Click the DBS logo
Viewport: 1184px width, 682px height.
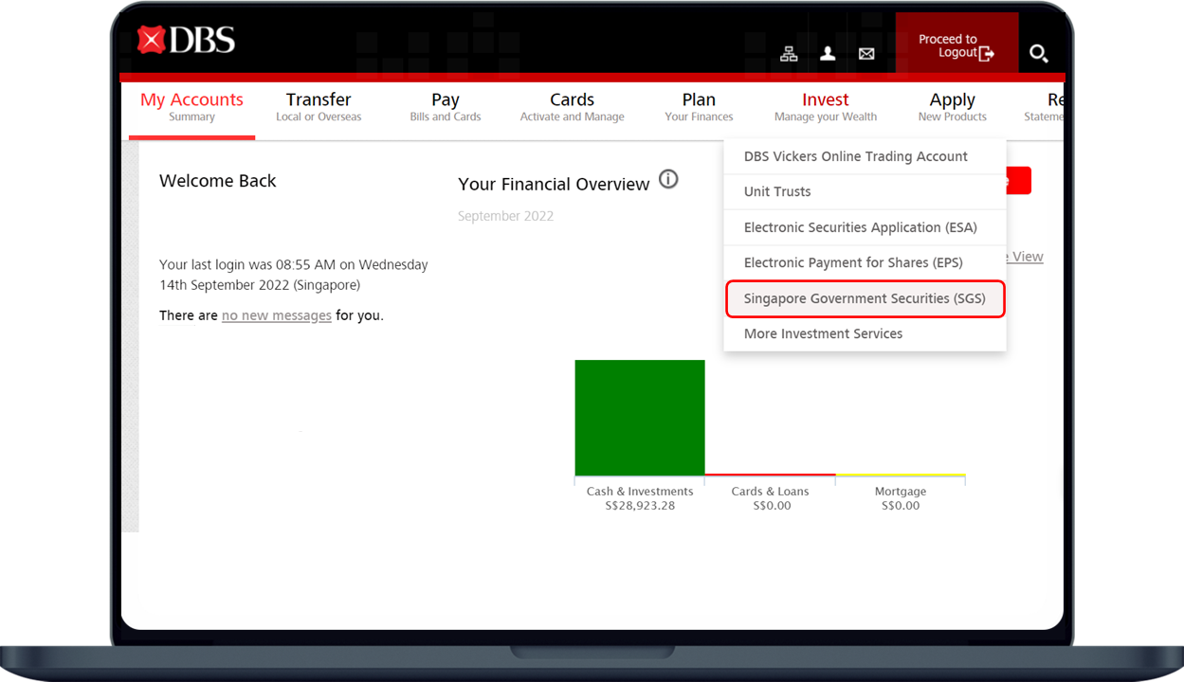tap(186, 40)
